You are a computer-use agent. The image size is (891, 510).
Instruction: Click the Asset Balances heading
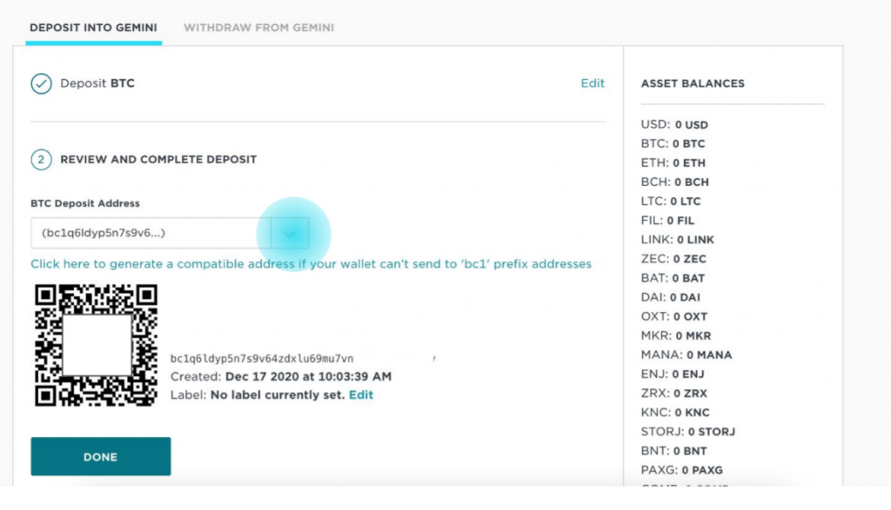coord(693,83)
